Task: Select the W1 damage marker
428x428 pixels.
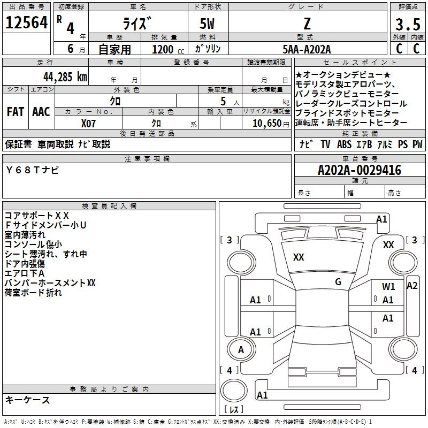Action: (388, 287)
